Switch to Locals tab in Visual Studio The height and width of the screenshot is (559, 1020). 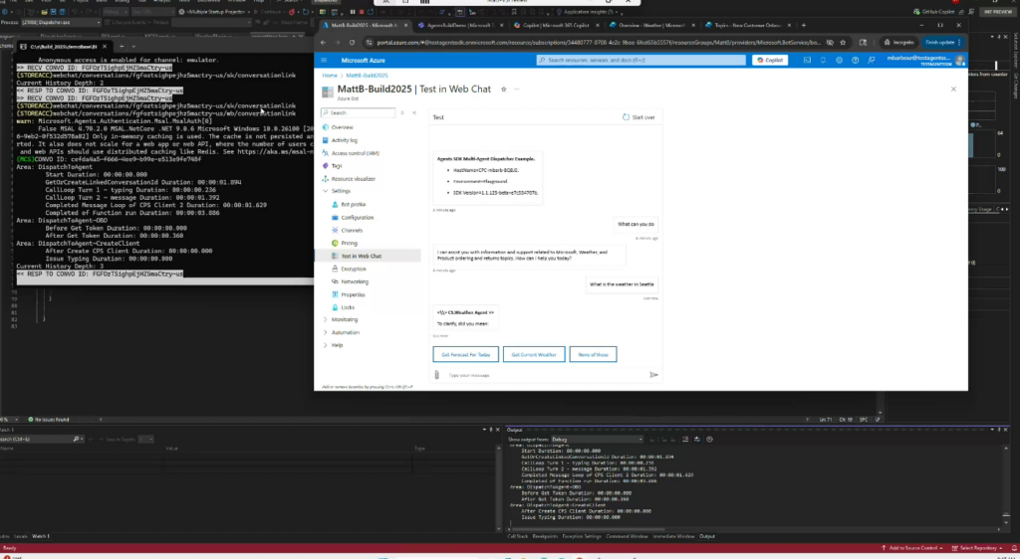(21, 536)
